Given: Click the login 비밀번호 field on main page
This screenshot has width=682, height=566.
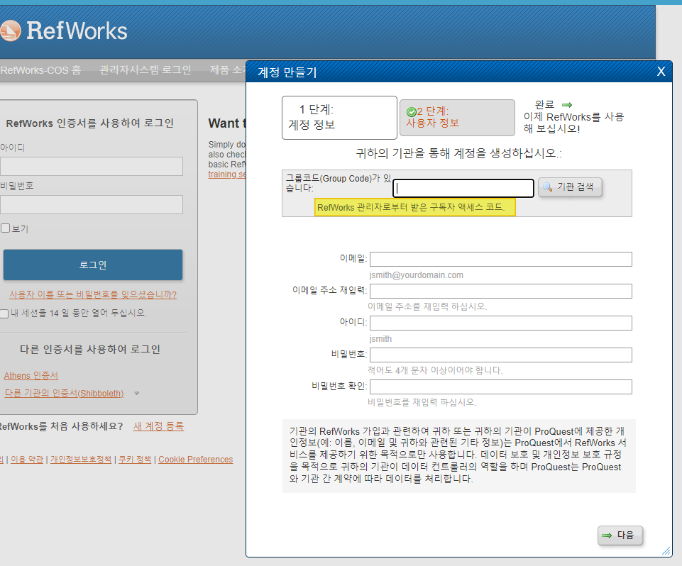Looking at the screenshot, I should pyautogui.click(x=92, y=205).
